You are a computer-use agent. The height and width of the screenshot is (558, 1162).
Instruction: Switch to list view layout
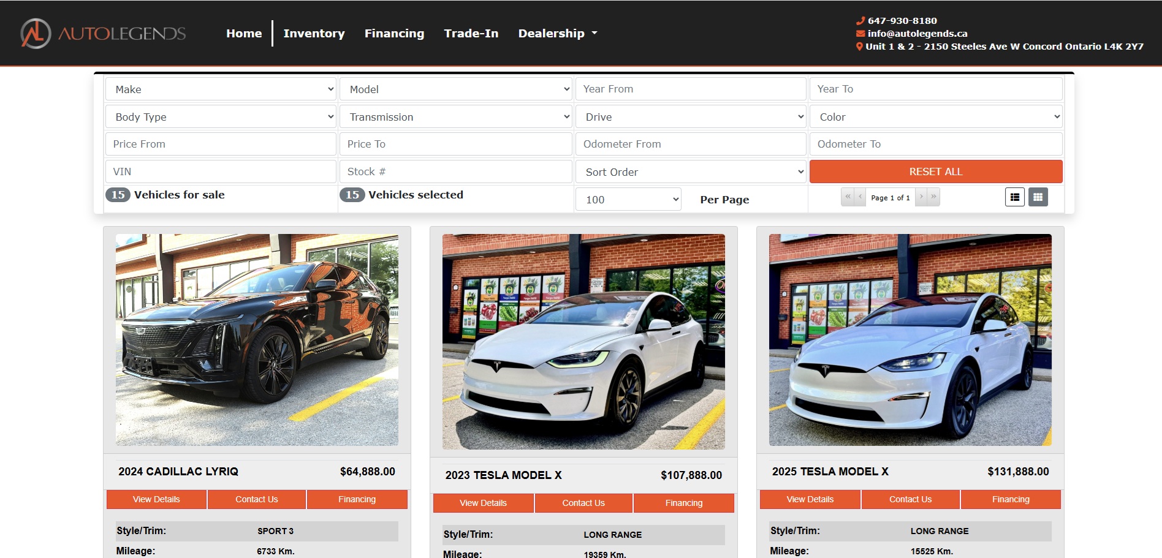point(1015,197)
